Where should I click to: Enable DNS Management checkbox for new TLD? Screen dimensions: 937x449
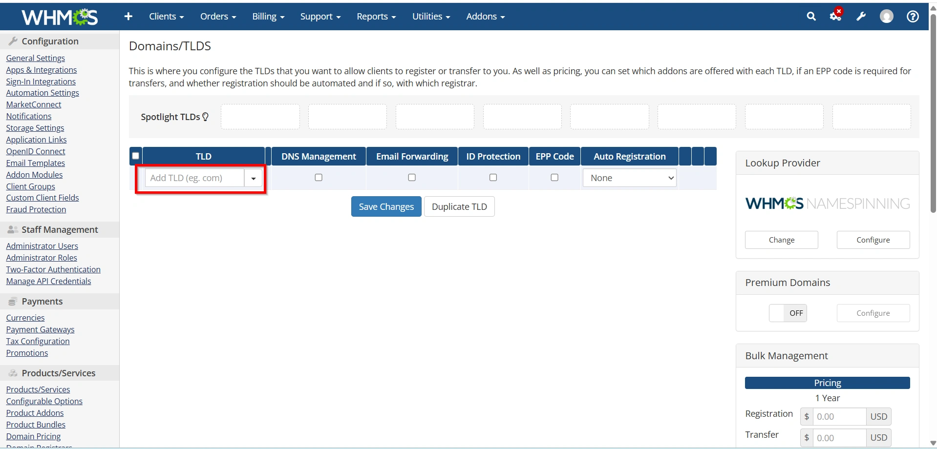[319, 178]
